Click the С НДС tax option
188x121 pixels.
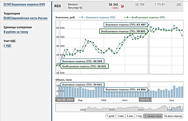pyautogui.click(x=8, y=45)
